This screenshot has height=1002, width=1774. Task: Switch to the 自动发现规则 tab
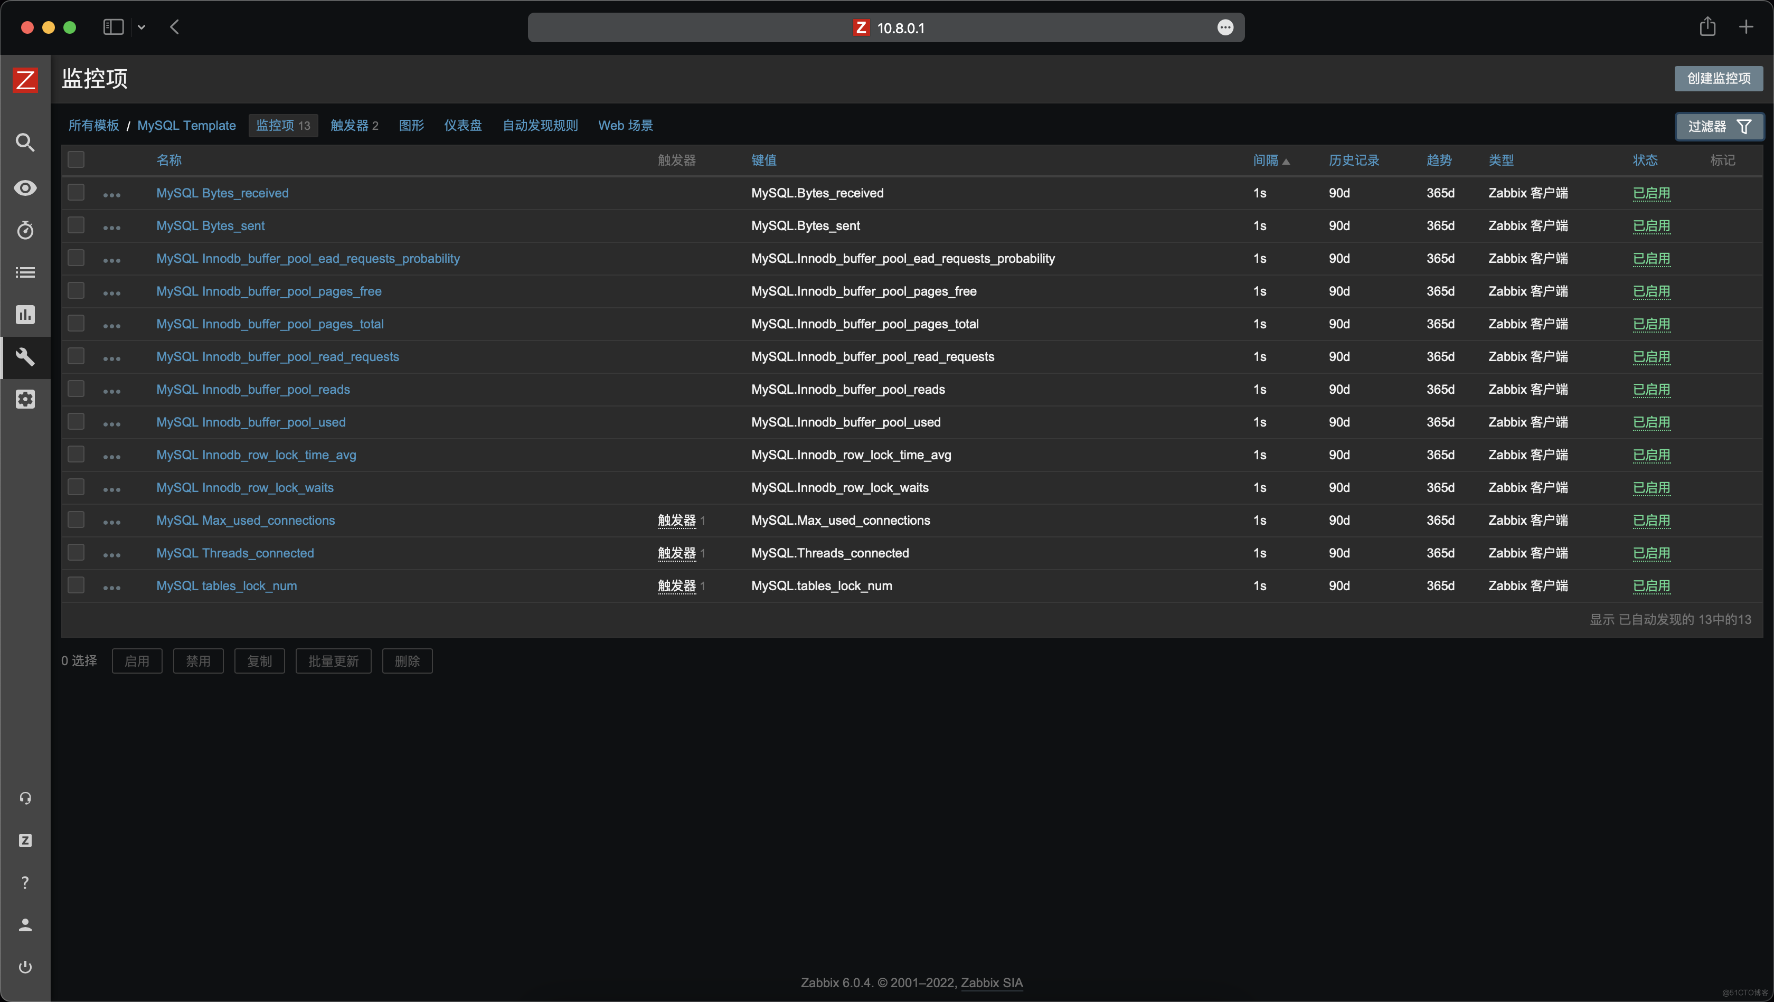pyautogui.click(x=540, y=125)
